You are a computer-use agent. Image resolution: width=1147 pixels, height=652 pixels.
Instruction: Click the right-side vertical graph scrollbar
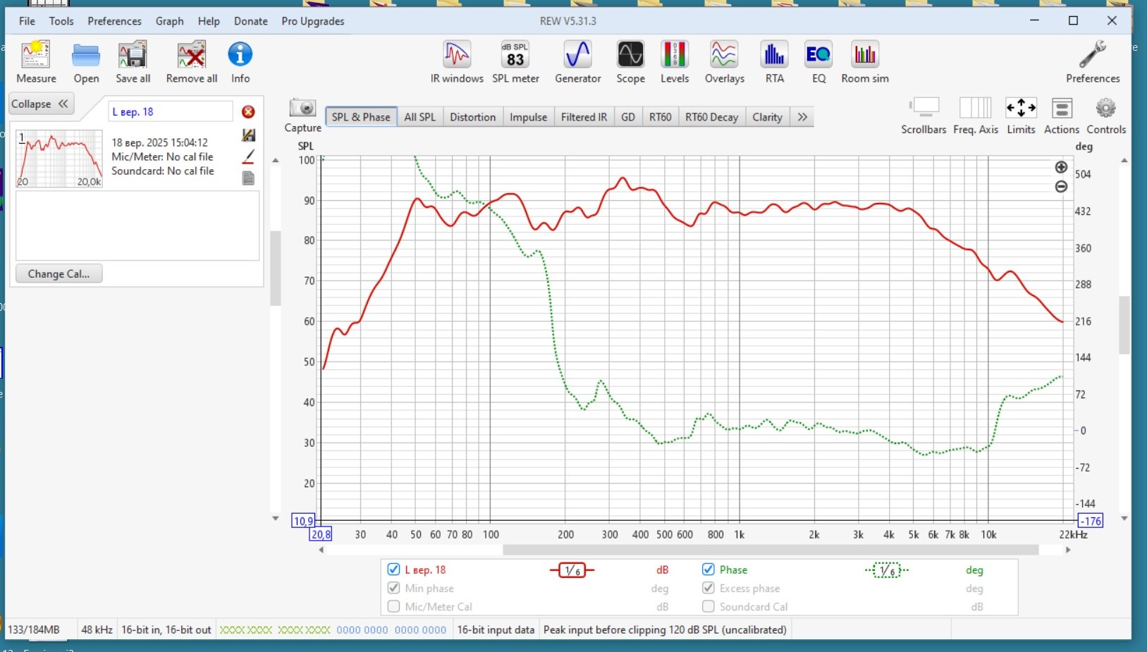click(x=1124, y=325)
